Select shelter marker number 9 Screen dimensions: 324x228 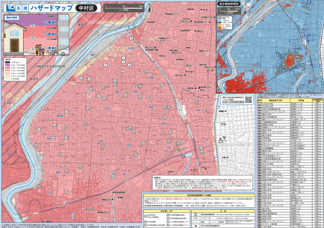(66, 112)
